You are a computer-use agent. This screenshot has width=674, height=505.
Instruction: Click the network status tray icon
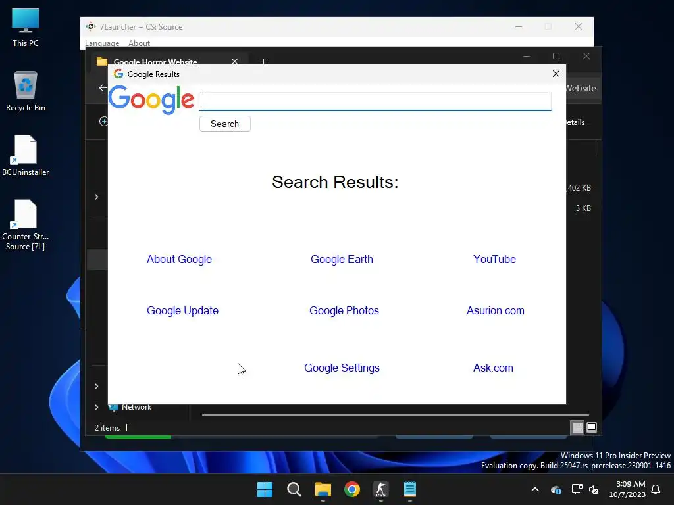click(577, 489)
